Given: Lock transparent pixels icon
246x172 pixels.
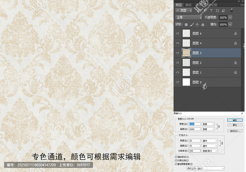Looking at the screenshot, I should [186, 25].
